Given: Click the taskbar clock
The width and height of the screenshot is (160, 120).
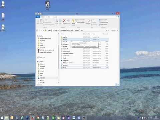Looking at the screenshot, I should (156, 118).
